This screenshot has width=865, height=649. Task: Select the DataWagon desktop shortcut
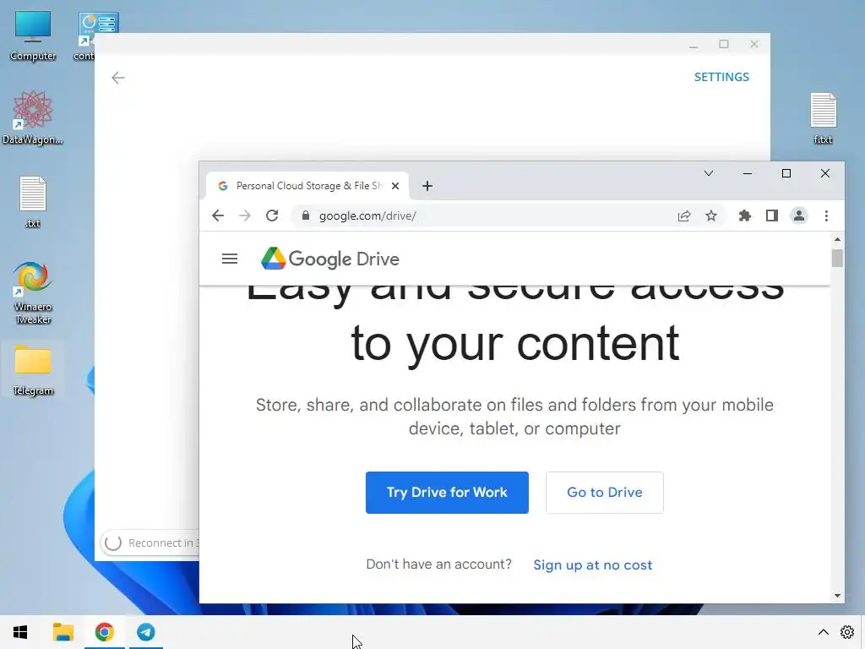point(33,118)
